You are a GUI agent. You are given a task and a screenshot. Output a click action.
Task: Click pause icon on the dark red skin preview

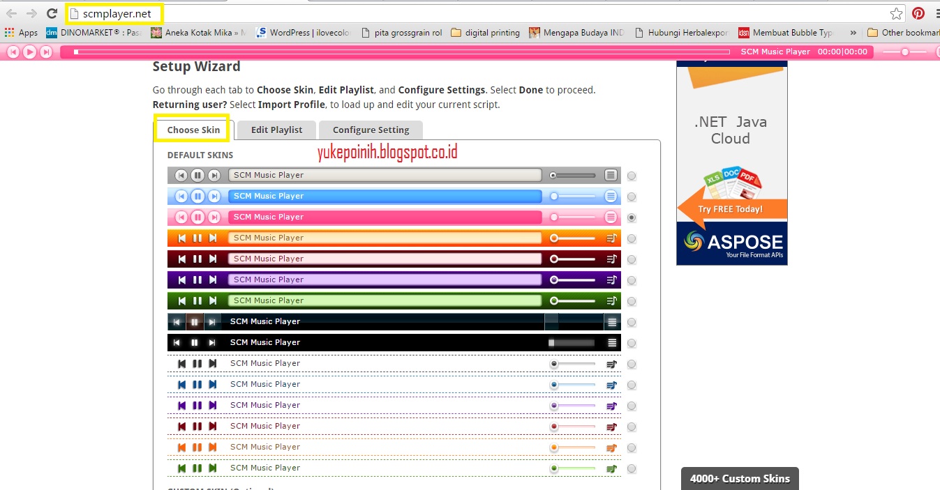pyautogui.click(x=197, y=259)
